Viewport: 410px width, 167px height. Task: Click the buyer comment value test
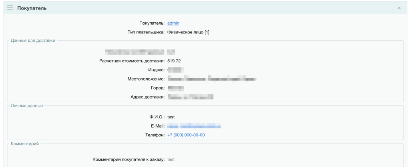tap(171, 159)
